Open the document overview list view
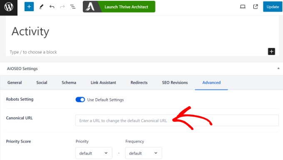This screenshot has height=160, width=283. (x=73, y=7)
